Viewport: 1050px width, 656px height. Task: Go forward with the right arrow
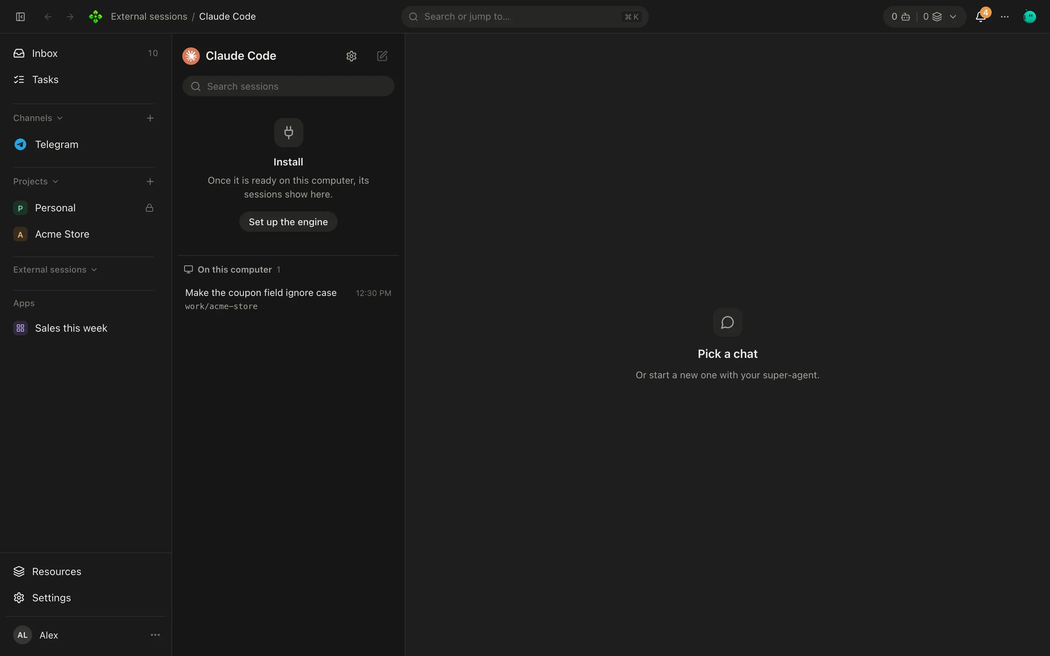(70, 16)
